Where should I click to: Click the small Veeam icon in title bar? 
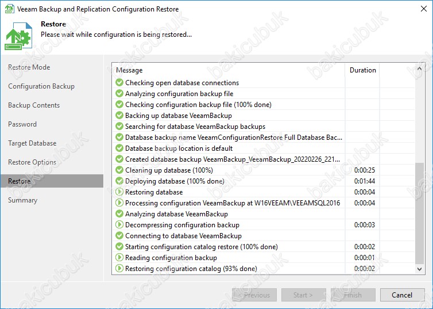pos(9,9)
